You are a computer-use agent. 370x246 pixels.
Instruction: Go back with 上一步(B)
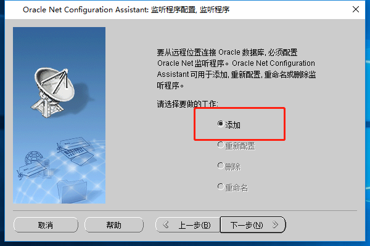[188, 225]
